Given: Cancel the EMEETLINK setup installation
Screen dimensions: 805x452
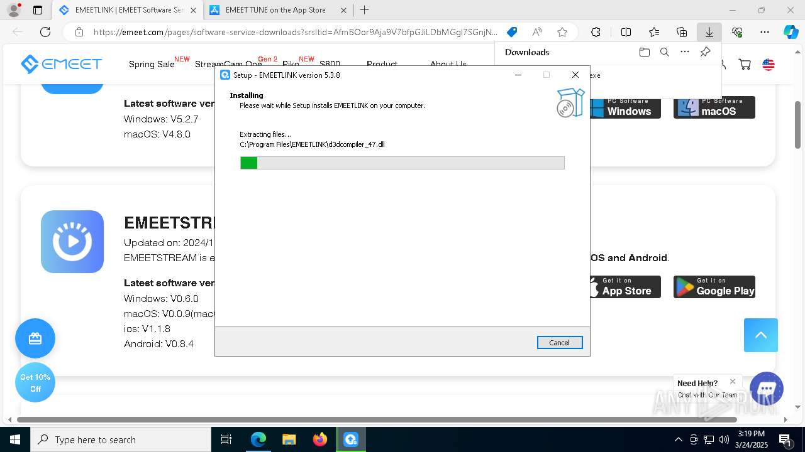Looking at the screenshot, I should click(560, 343).
